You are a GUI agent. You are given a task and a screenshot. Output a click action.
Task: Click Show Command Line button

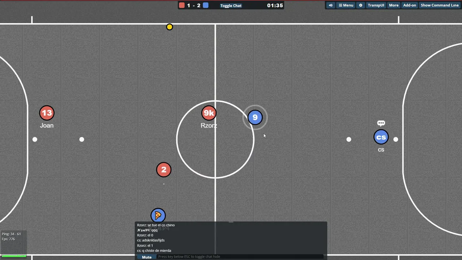[440, 5]
